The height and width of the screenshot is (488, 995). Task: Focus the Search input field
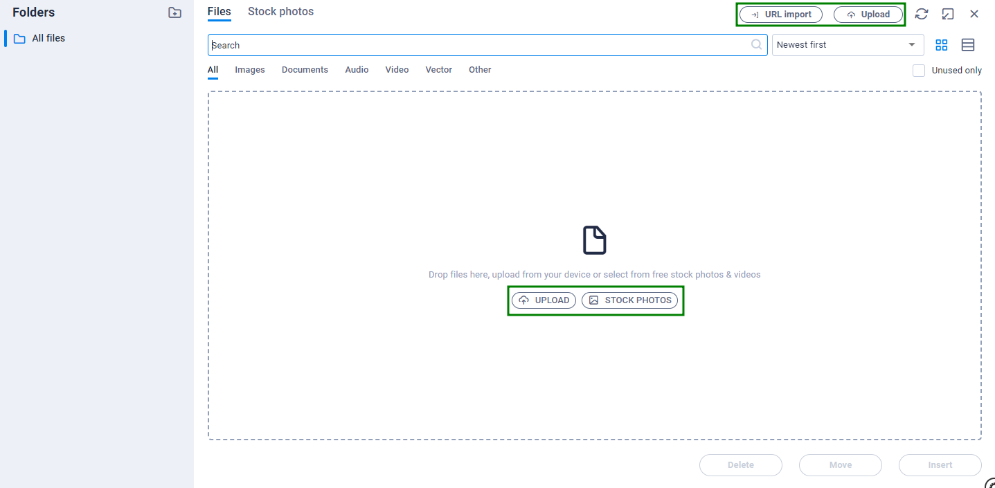tap(487, 45)
